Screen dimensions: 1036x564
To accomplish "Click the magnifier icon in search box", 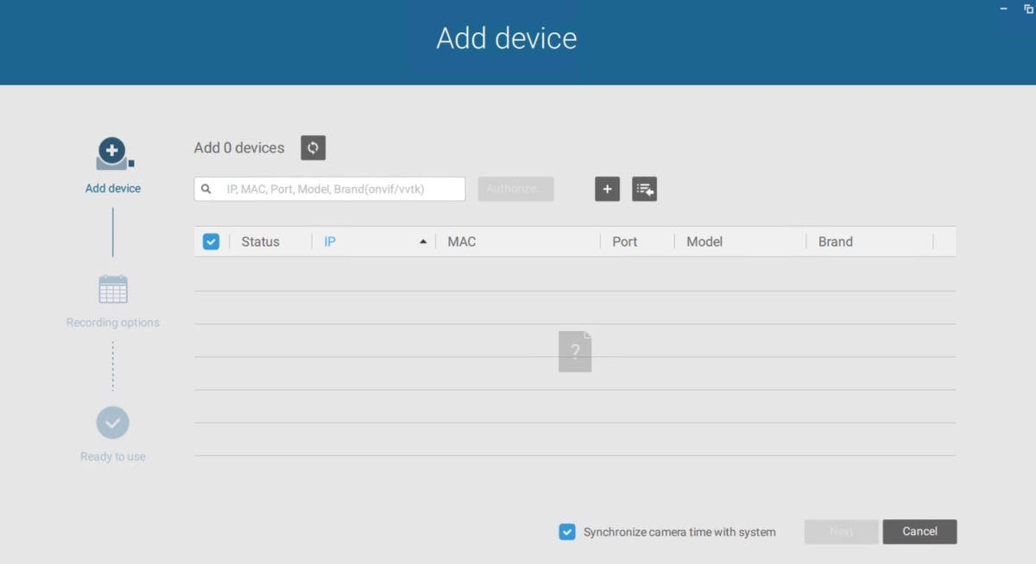I will click(x=206, y=189).
